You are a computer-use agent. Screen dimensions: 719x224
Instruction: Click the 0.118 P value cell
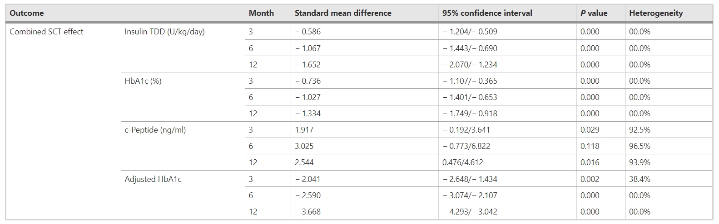coord(590,146)
